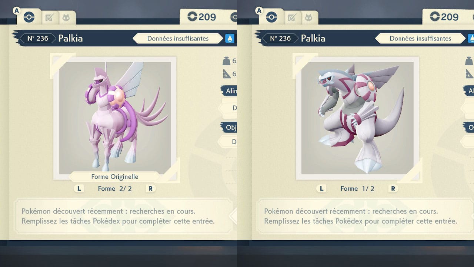Viewport: 474px width, 267px height.
Task: Click the R button beside Forme 1/2
Action: [x=393, y=188]
